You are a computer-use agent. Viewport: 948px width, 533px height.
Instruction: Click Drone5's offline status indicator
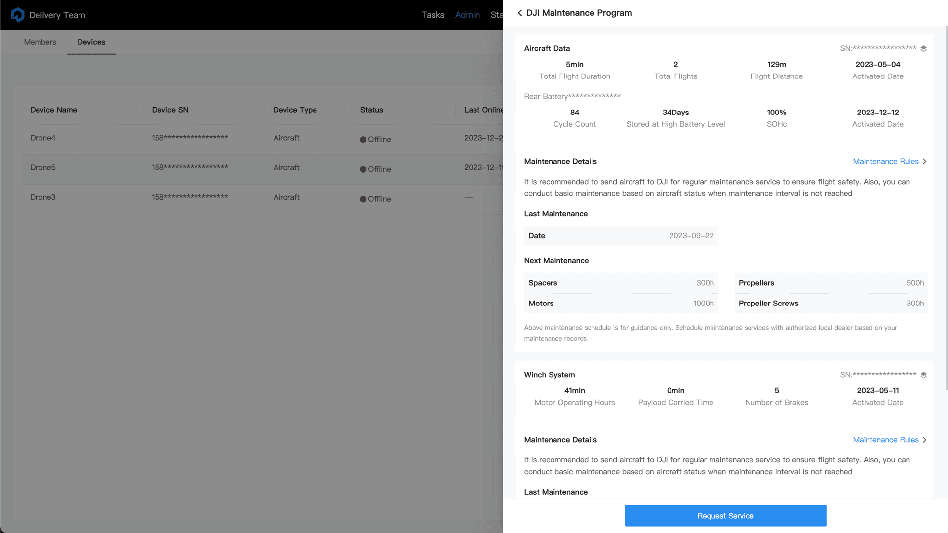(x=363, y=169)
